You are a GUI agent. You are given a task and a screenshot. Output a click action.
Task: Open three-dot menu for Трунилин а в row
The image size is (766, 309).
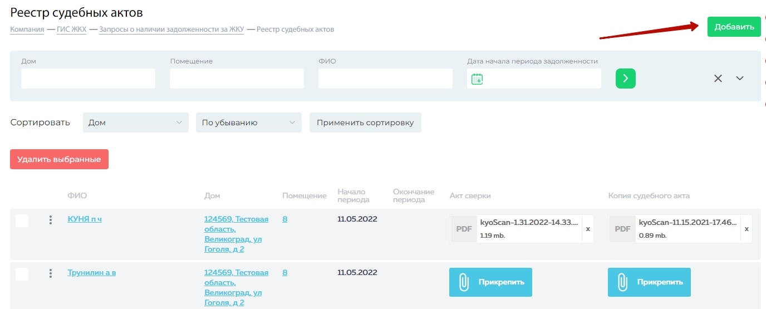(51, 273)
